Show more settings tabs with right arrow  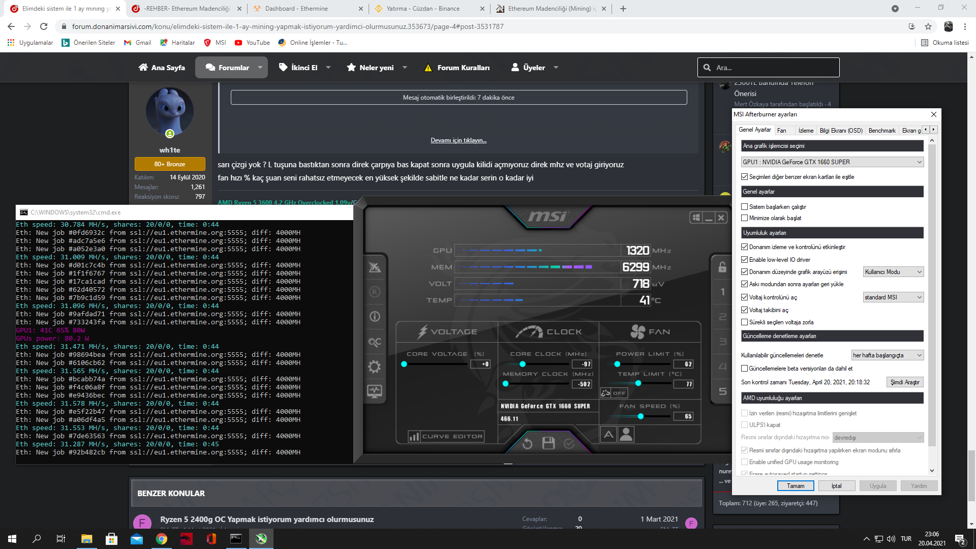[x=934, y=130]
